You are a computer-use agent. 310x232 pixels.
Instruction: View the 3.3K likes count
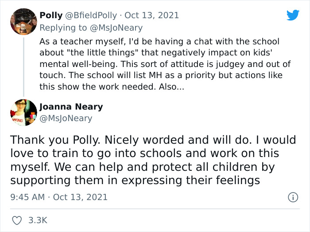pos(38,220)
